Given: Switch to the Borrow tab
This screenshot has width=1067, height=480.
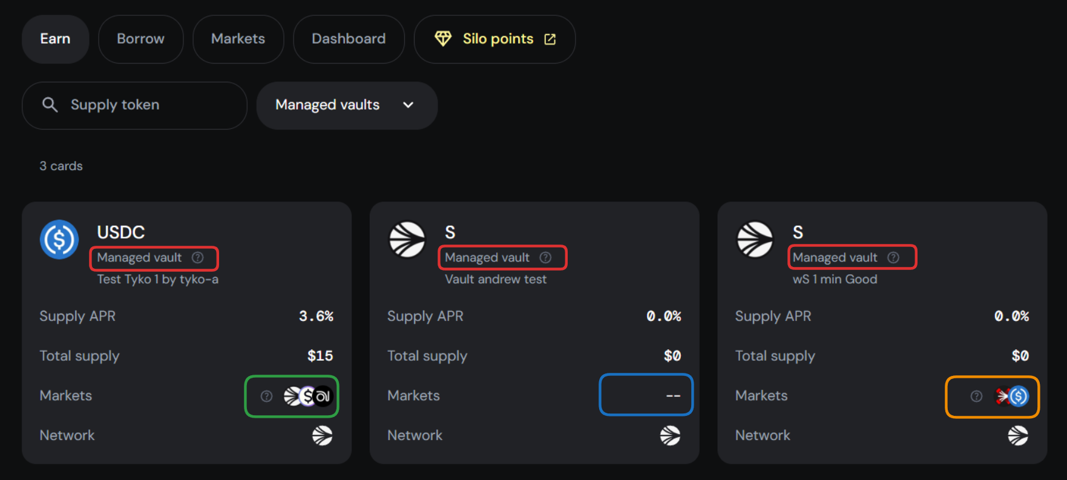Looking at the screenshot, I should pos(140,39).
